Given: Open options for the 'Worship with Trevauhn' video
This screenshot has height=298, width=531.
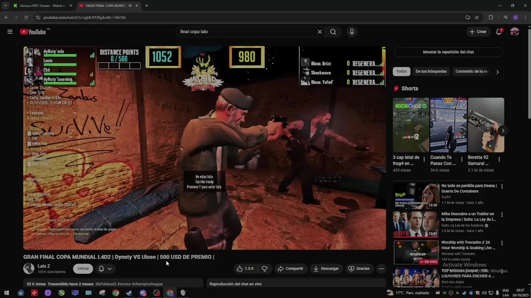Looking at the screenshot, I should (x=502, y=243).
